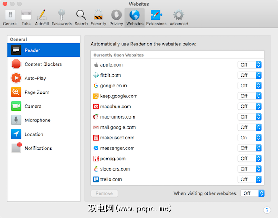Screen dimensions: 278x218
Task: Click the blue Location arrow icon
Action: 16,134
